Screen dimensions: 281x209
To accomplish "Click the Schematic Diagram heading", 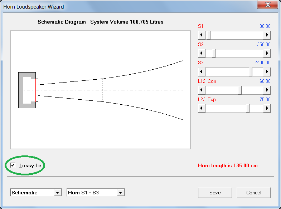I will (62, 22).
